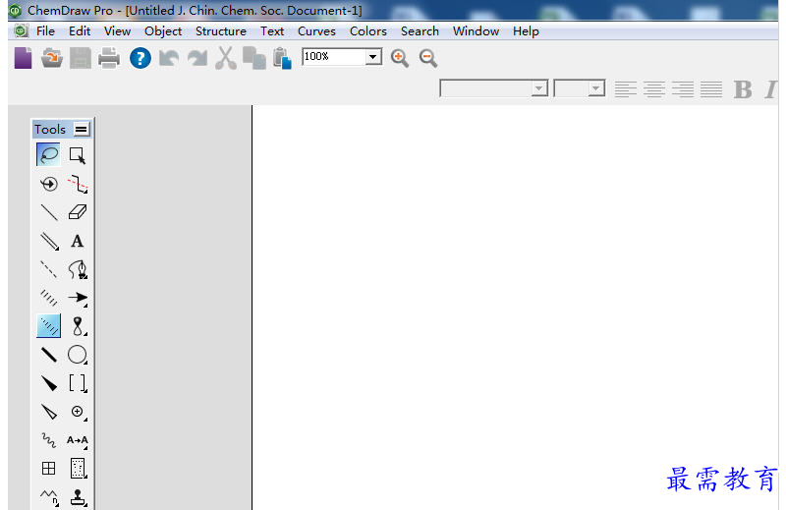Select the Wavy Bond tool
The width and height of the screenshot is (786, 510).
click(48, 440)
